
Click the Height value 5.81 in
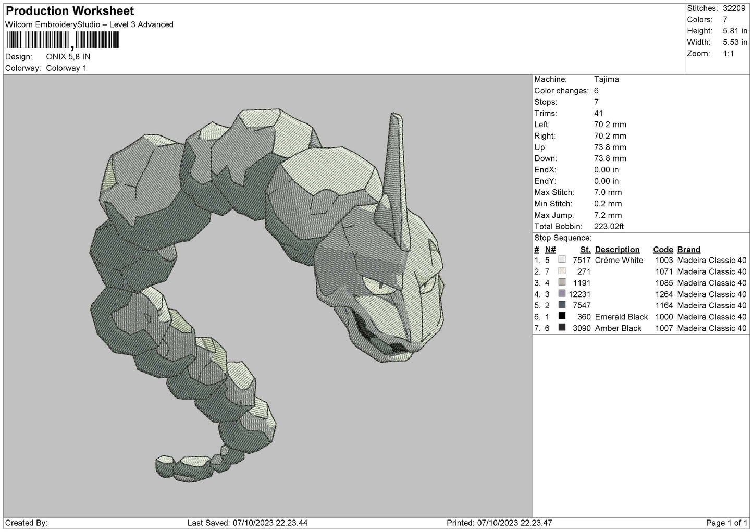click(735, 31)
